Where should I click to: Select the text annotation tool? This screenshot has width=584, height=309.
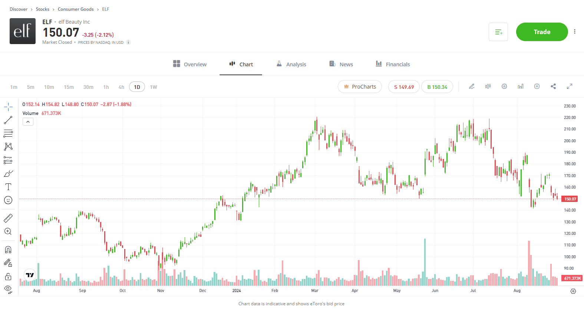click(8, 187)
